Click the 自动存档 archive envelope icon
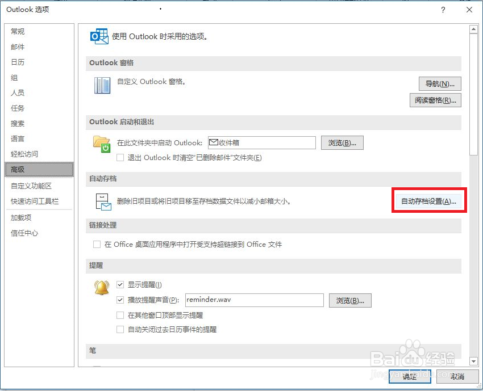Viewport: 483px width, 391px height. 103,202
